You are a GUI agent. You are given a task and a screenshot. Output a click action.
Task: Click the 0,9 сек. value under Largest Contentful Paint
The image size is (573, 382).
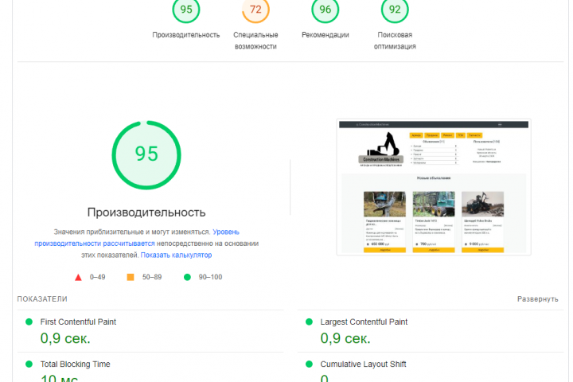345,338
